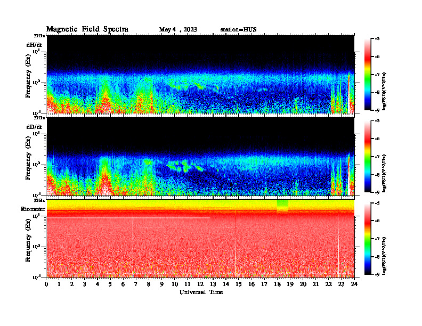The width and height of the screenshot is (422, 326).
Task: Click the "dD/dt" panel label
Action: [x=34, y=127]
